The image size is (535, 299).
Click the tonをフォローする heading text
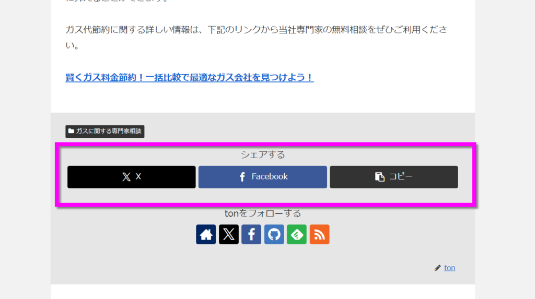point(263,213)
